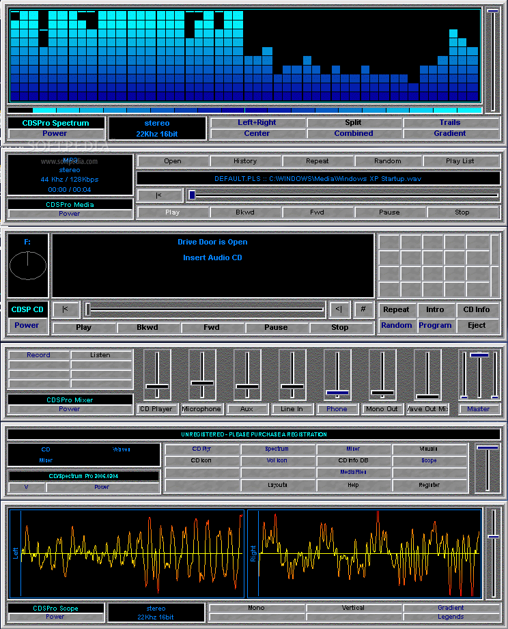Open CD Info in the CD player
Viewport: 508px width, 629px height.
click(x=477, y=309)
